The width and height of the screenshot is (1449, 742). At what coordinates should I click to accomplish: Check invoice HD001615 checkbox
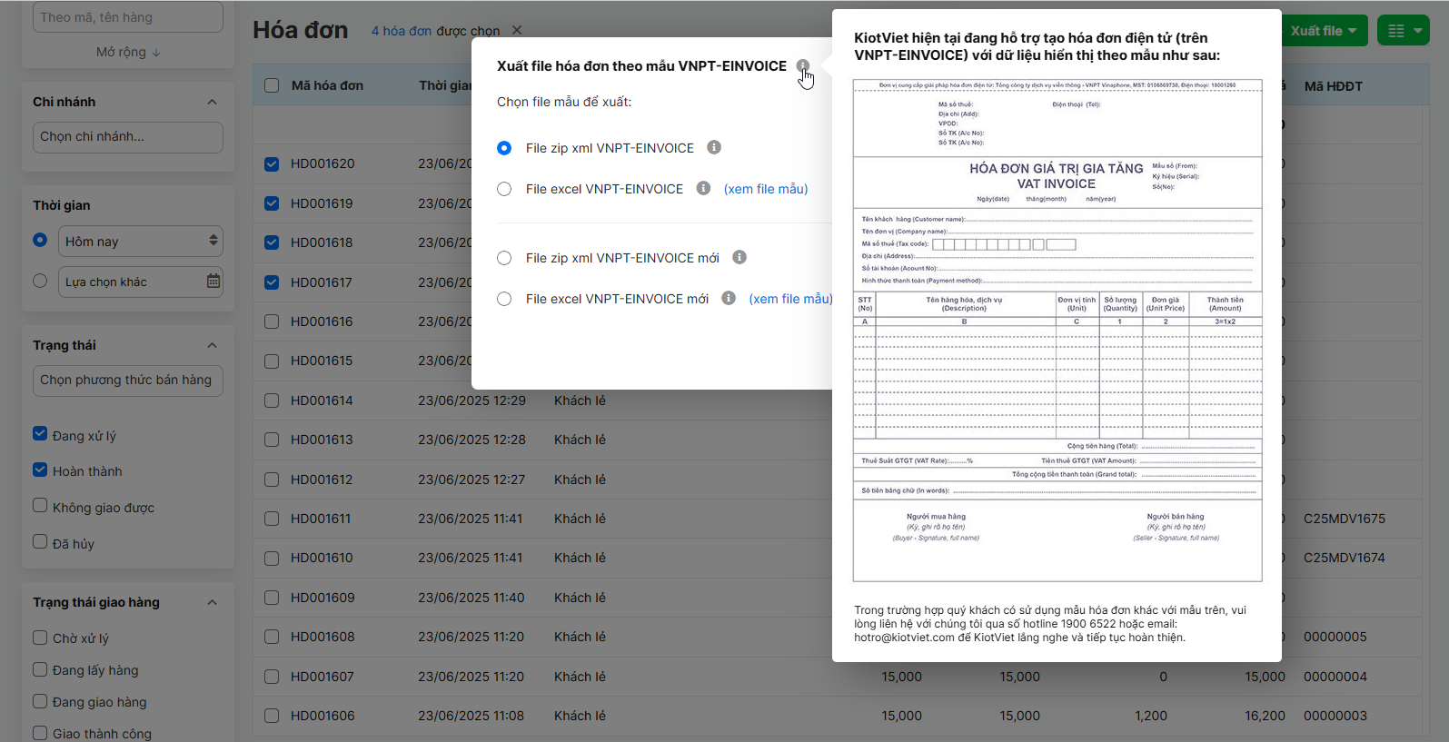click(272, 361)
